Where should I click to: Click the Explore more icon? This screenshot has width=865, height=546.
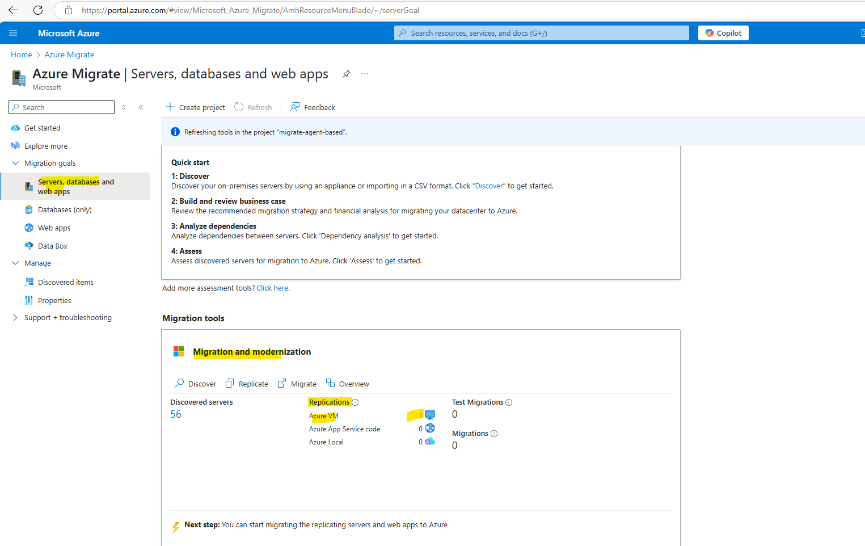(x=15, y=146)
